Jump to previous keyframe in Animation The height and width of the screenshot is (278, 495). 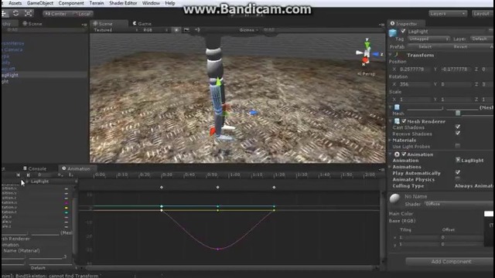(19, 175)
